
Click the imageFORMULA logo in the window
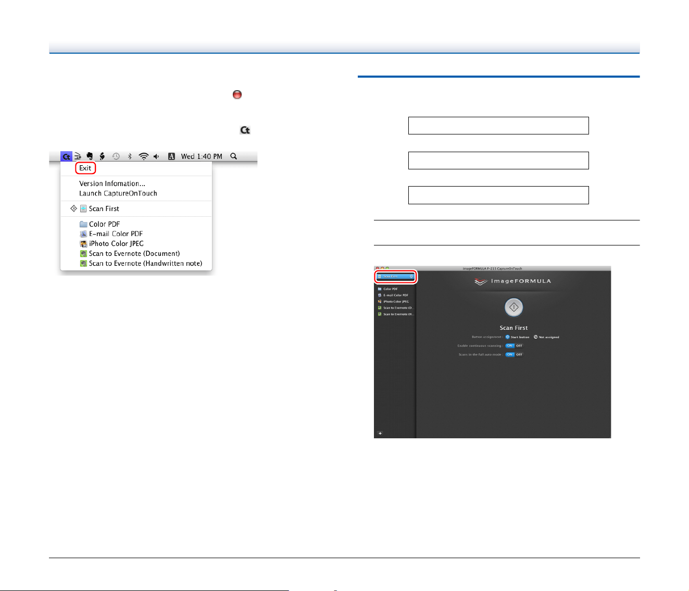point(513,281)
